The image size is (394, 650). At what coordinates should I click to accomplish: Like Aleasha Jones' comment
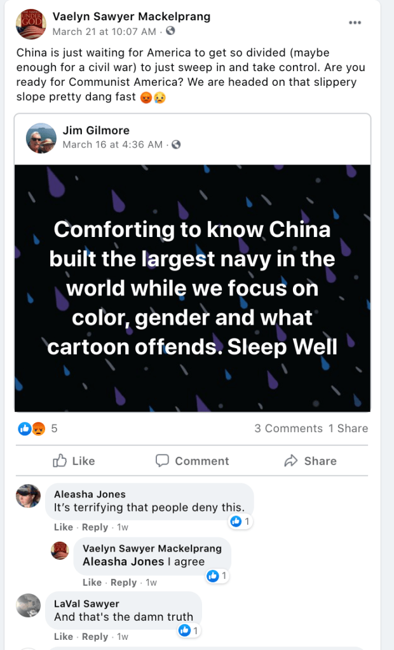click(64, 527)
